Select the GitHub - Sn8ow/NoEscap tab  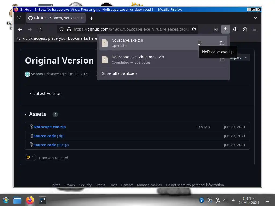[56, 18]
